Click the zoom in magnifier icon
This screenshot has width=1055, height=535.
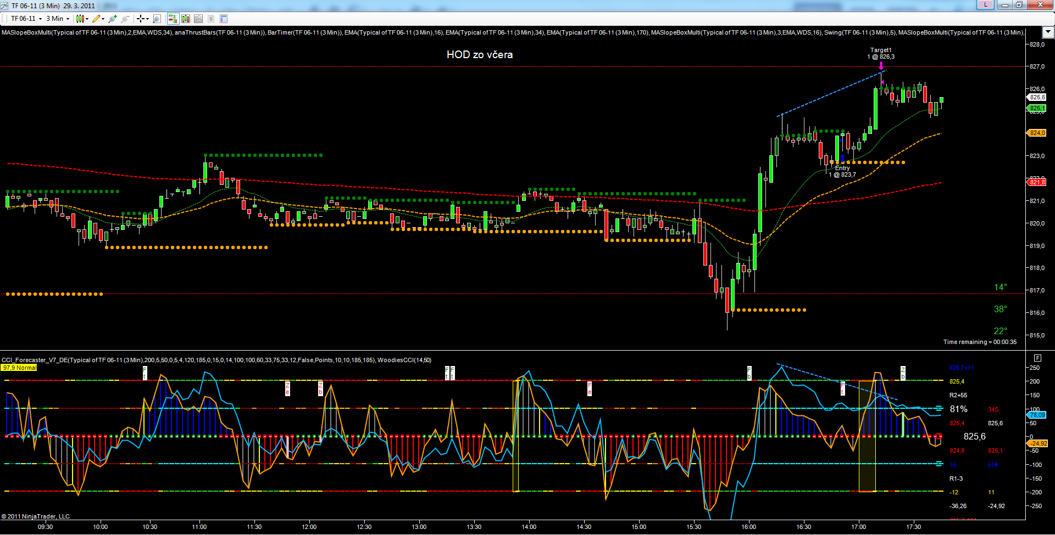point(113,19)
